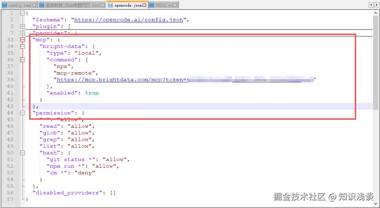Click the html tab file save icon
The height and width of the screenshot is (208, 380).
[41, 5]
